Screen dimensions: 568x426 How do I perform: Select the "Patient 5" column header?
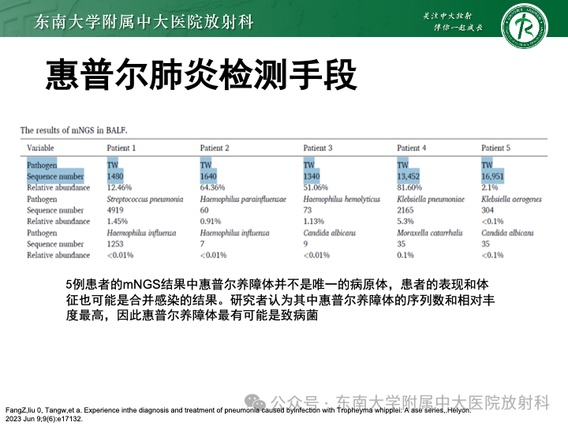coord(495,148)
